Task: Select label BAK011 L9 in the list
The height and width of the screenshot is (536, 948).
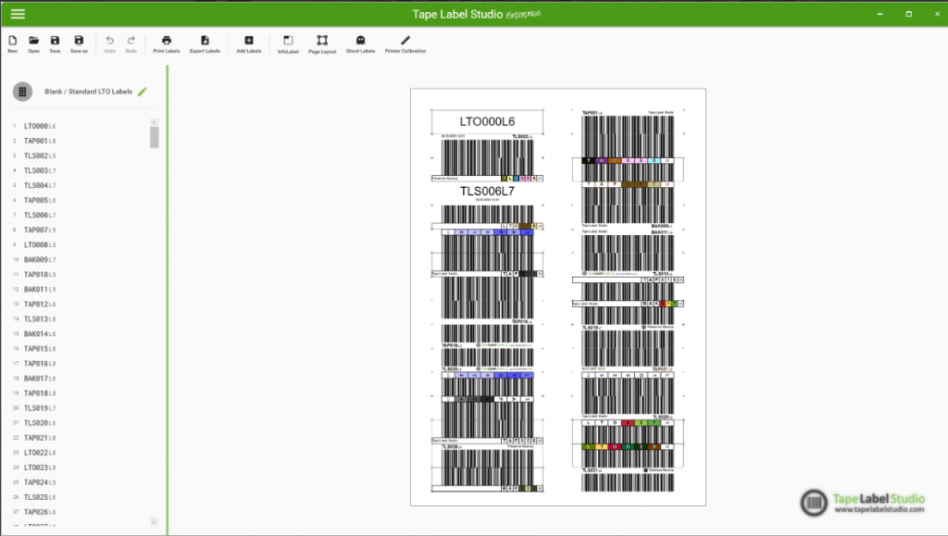Action: (x=40, y=290)
